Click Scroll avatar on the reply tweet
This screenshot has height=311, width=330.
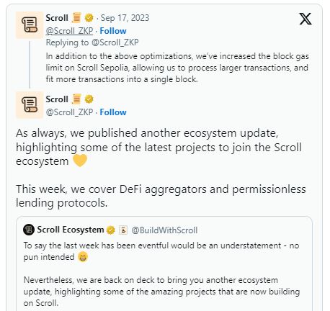[x=30, y=25]
